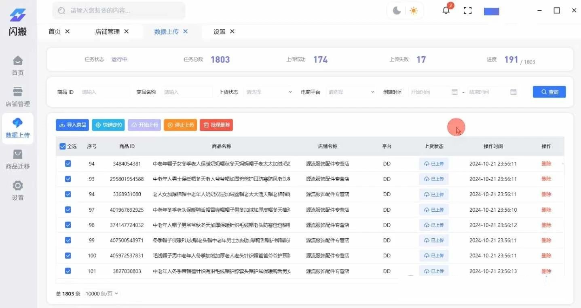Delete the row for item 405972537831
Screen dimensions: 581x308
tap(546, 255)
